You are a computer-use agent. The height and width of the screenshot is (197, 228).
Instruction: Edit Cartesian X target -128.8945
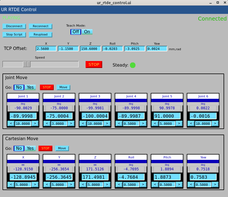[23, 177]
